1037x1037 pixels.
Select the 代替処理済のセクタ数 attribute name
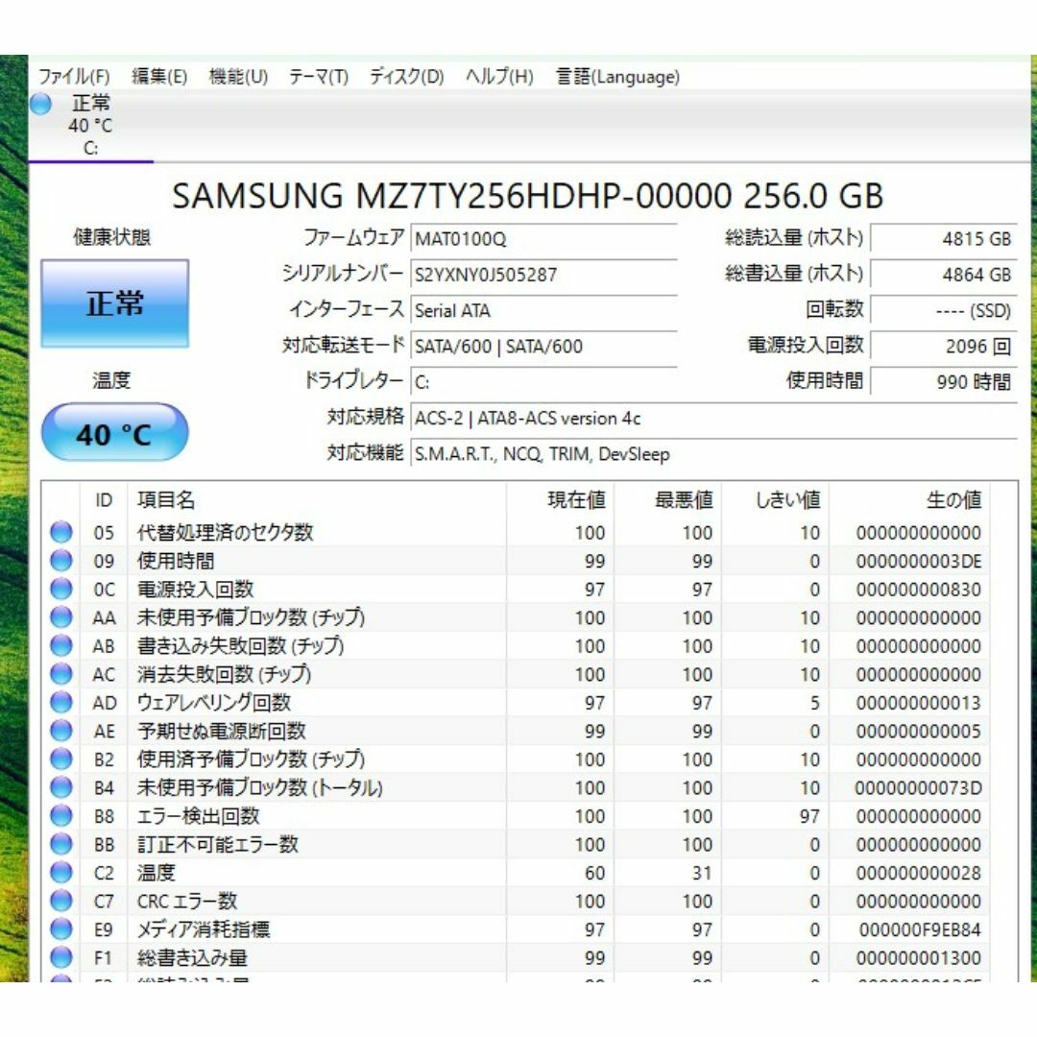point(225,532)
